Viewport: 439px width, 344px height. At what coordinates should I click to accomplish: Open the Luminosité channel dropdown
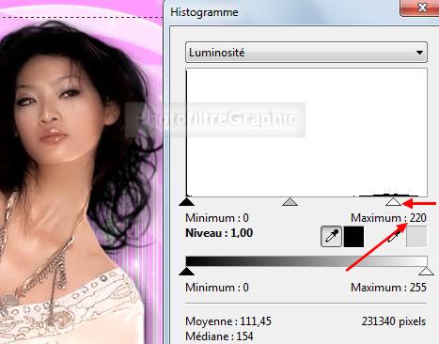point(306,53)
